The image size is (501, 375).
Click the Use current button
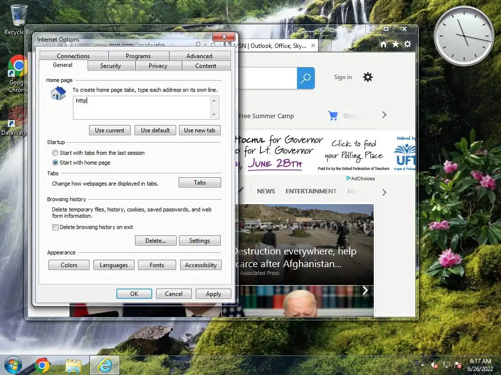click(x=110, y=130)
